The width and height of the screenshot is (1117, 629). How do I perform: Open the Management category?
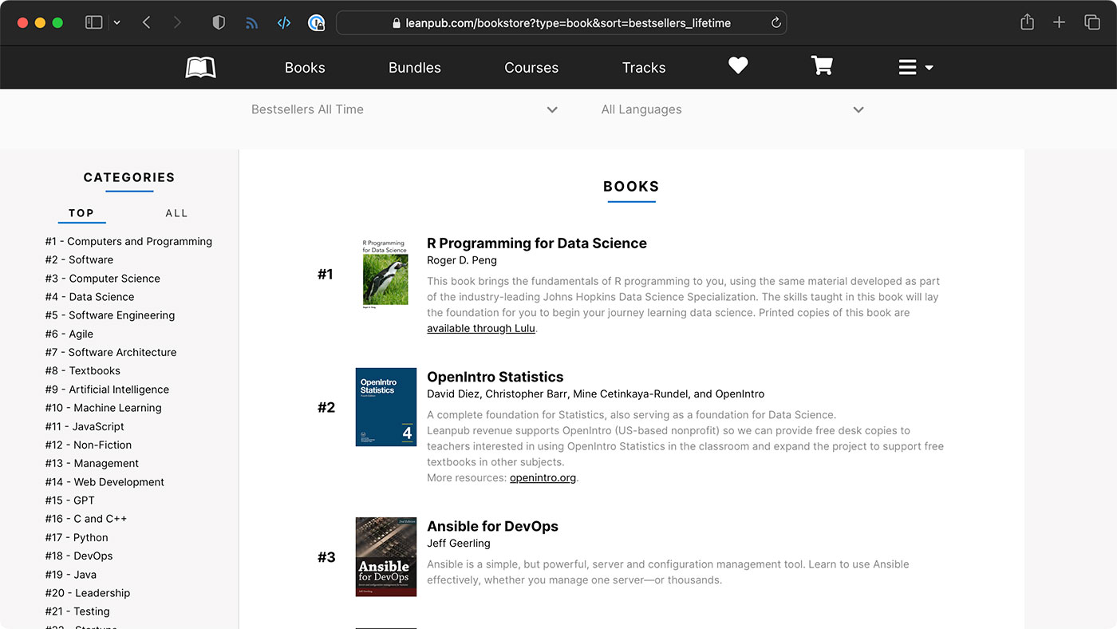(x=92, y=463)
